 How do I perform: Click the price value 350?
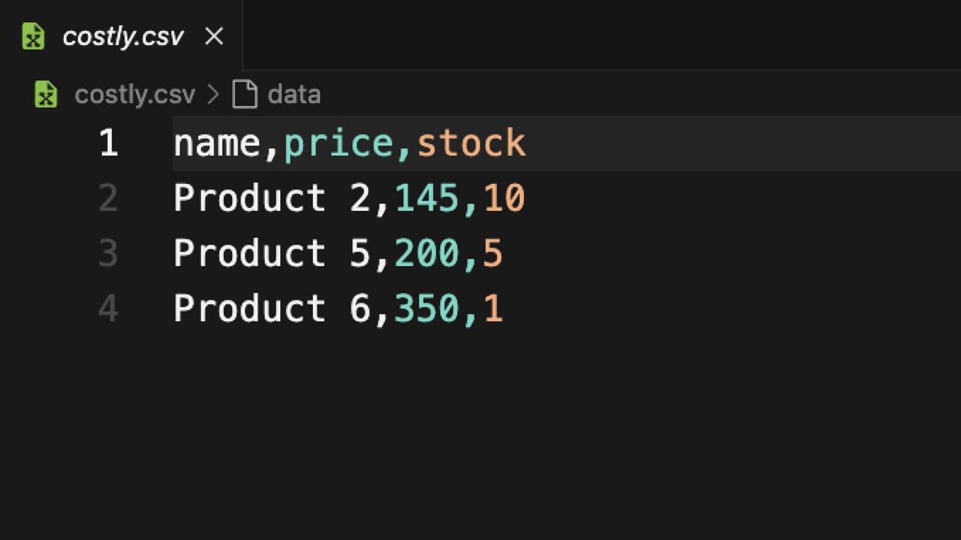click(x=426, y=309)
